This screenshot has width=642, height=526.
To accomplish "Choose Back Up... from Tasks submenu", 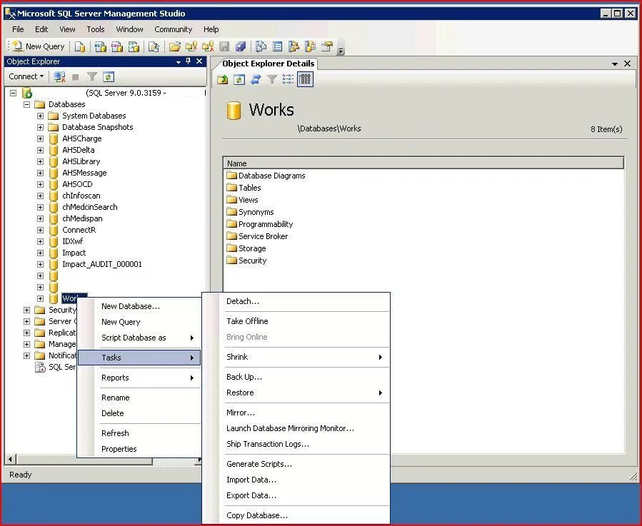I will click(297, 377).
